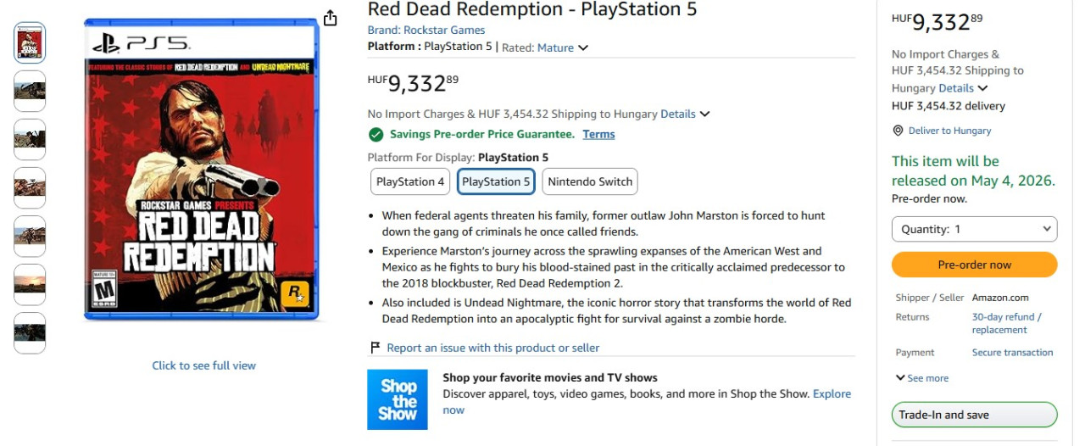
Task: Open the Price Guarantee Terms link
Action: (x=598, y=134)
